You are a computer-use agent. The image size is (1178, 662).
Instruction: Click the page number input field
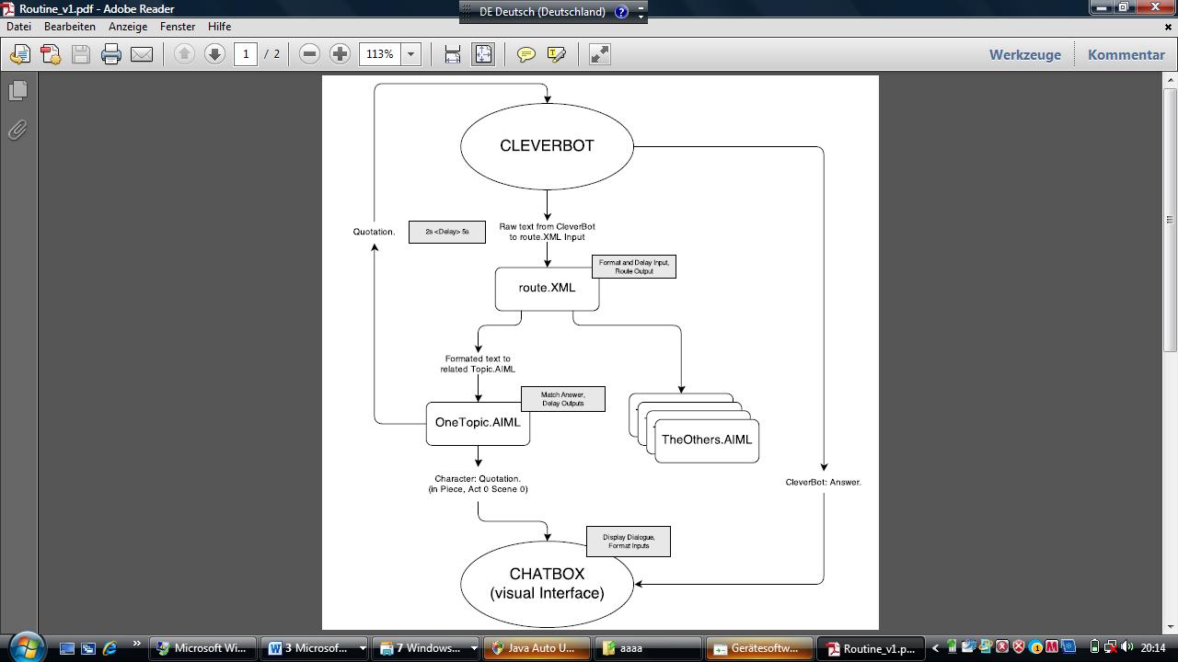246,54
